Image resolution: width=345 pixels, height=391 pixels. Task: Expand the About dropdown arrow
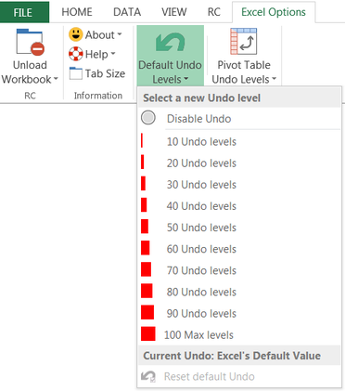coord(120,34)
